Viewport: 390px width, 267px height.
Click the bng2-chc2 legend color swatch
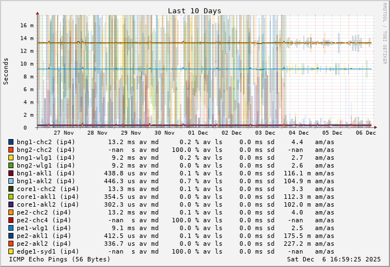point(11,150)
